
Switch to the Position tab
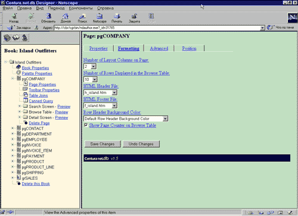(x=189, y=48)
